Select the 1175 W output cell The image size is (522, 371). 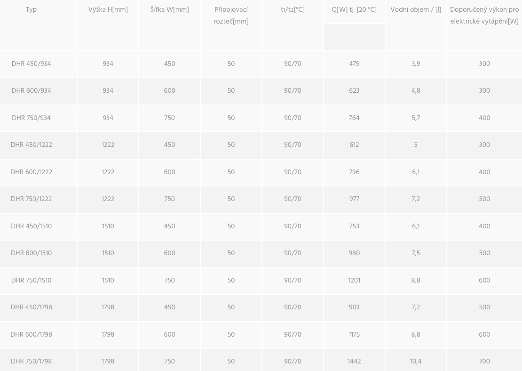point(354,335)
